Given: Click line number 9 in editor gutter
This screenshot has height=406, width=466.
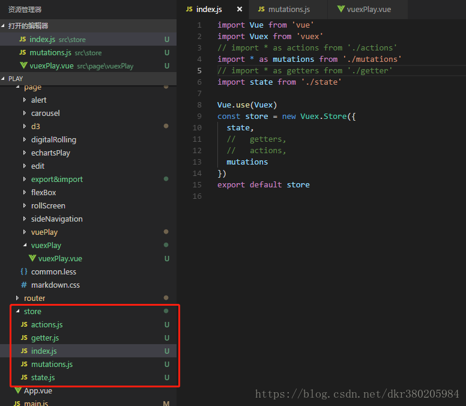Looking at the screenshot, I should pos(199,116).
